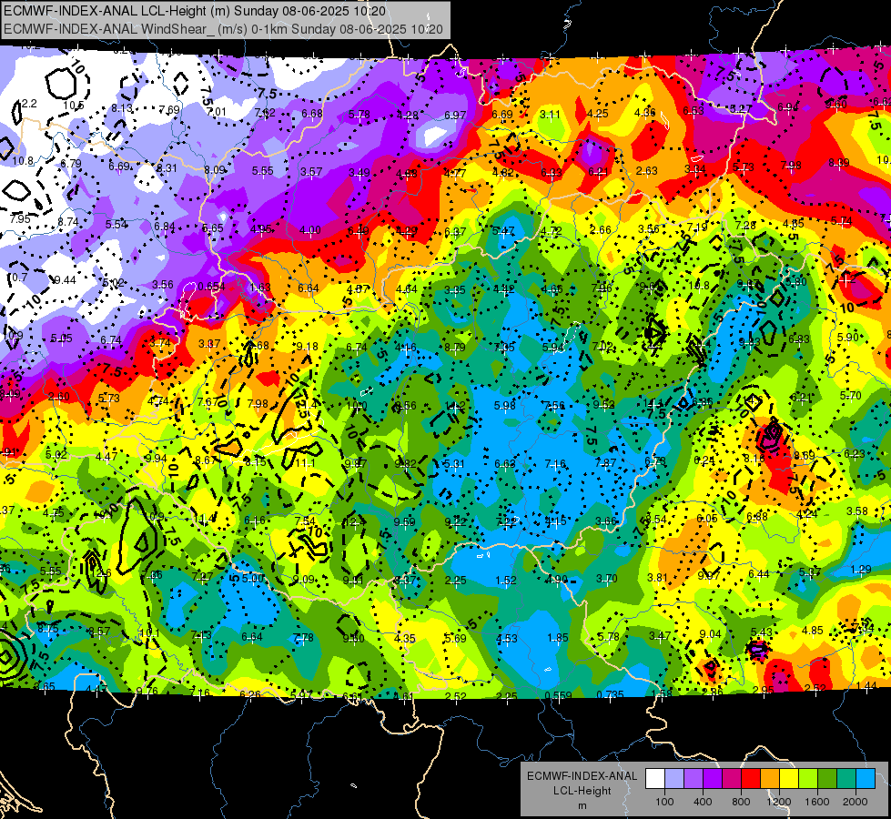Image resolution: width=891 pixels, height=819 pixels.
Task: Click the grid value 9.18
Action: pos(308,346)
